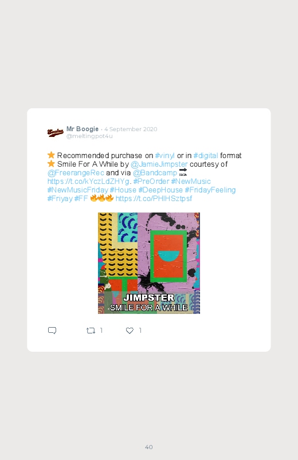Open the t.co/kYczLdZHYg link
This screenshot has height=460, width=298.
point(88,181)
